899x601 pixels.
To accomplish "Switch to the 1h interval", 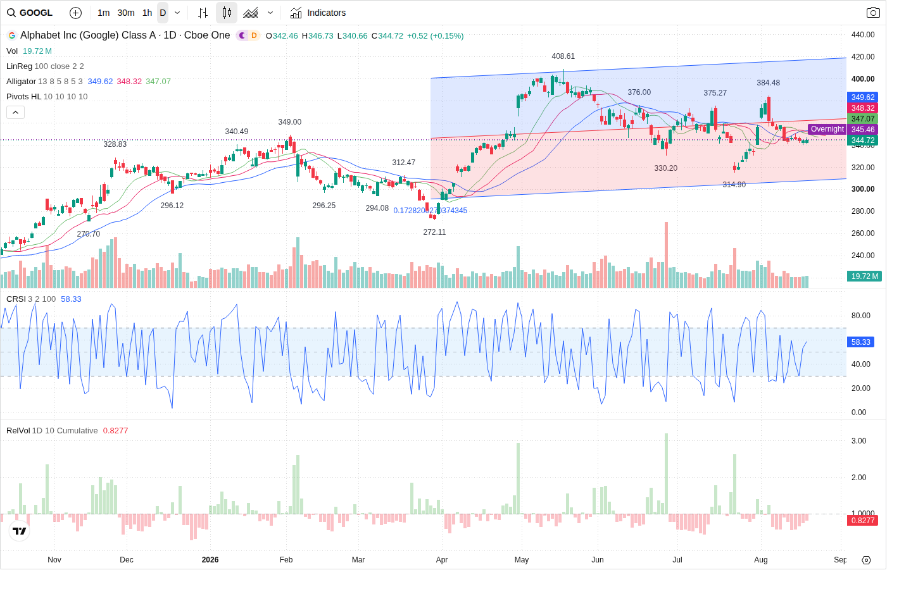I will [148, 13].
